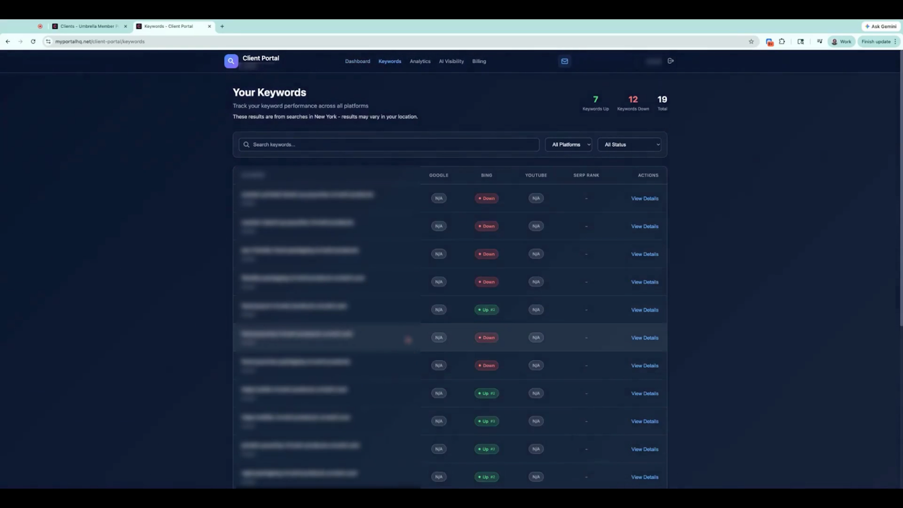Viewport: 903px width, 508px height.
Task: Open the browser three-dot menu
Action: (895, 41)
